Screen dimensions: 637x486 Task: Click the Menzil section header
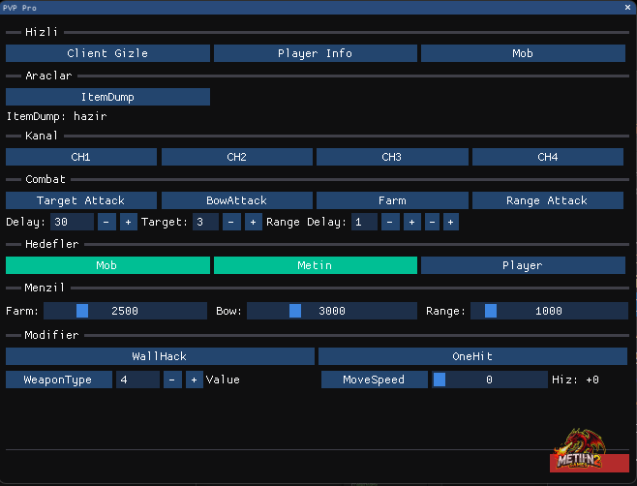click(45, 288)
